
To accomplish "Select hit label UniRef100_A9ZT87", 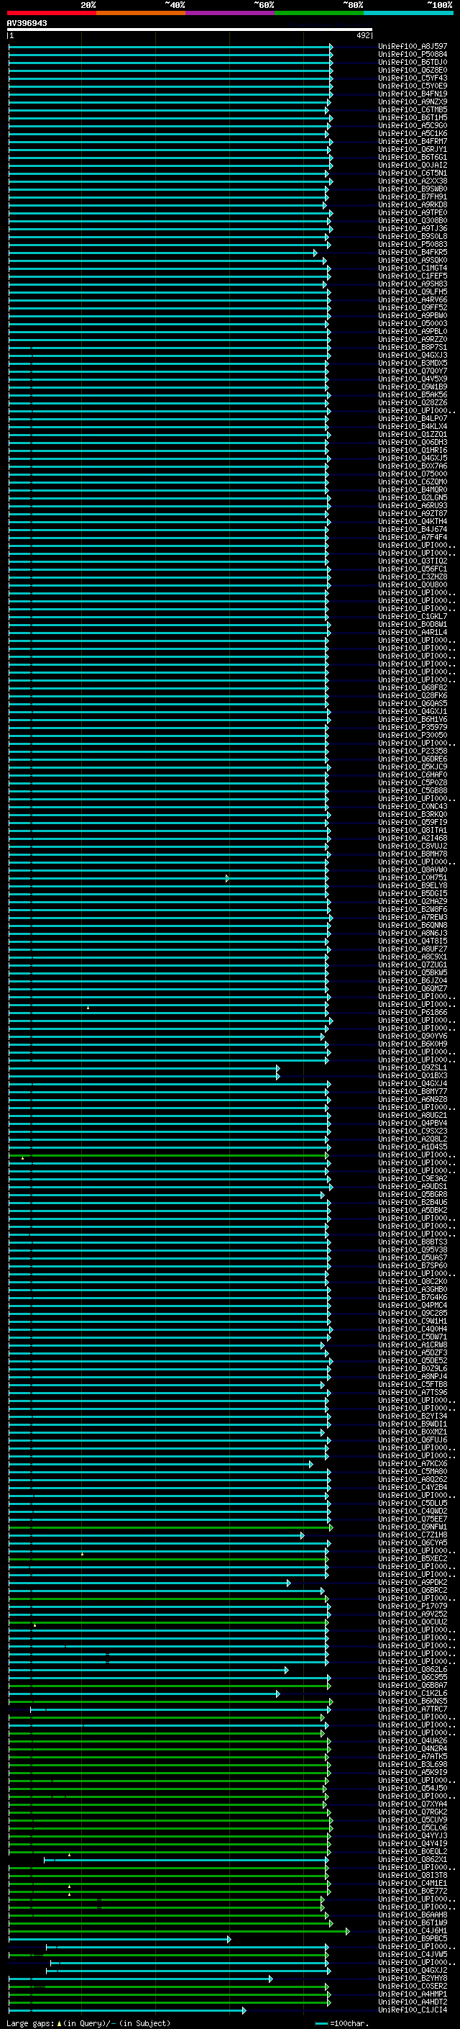I will [x=413, y=514].
